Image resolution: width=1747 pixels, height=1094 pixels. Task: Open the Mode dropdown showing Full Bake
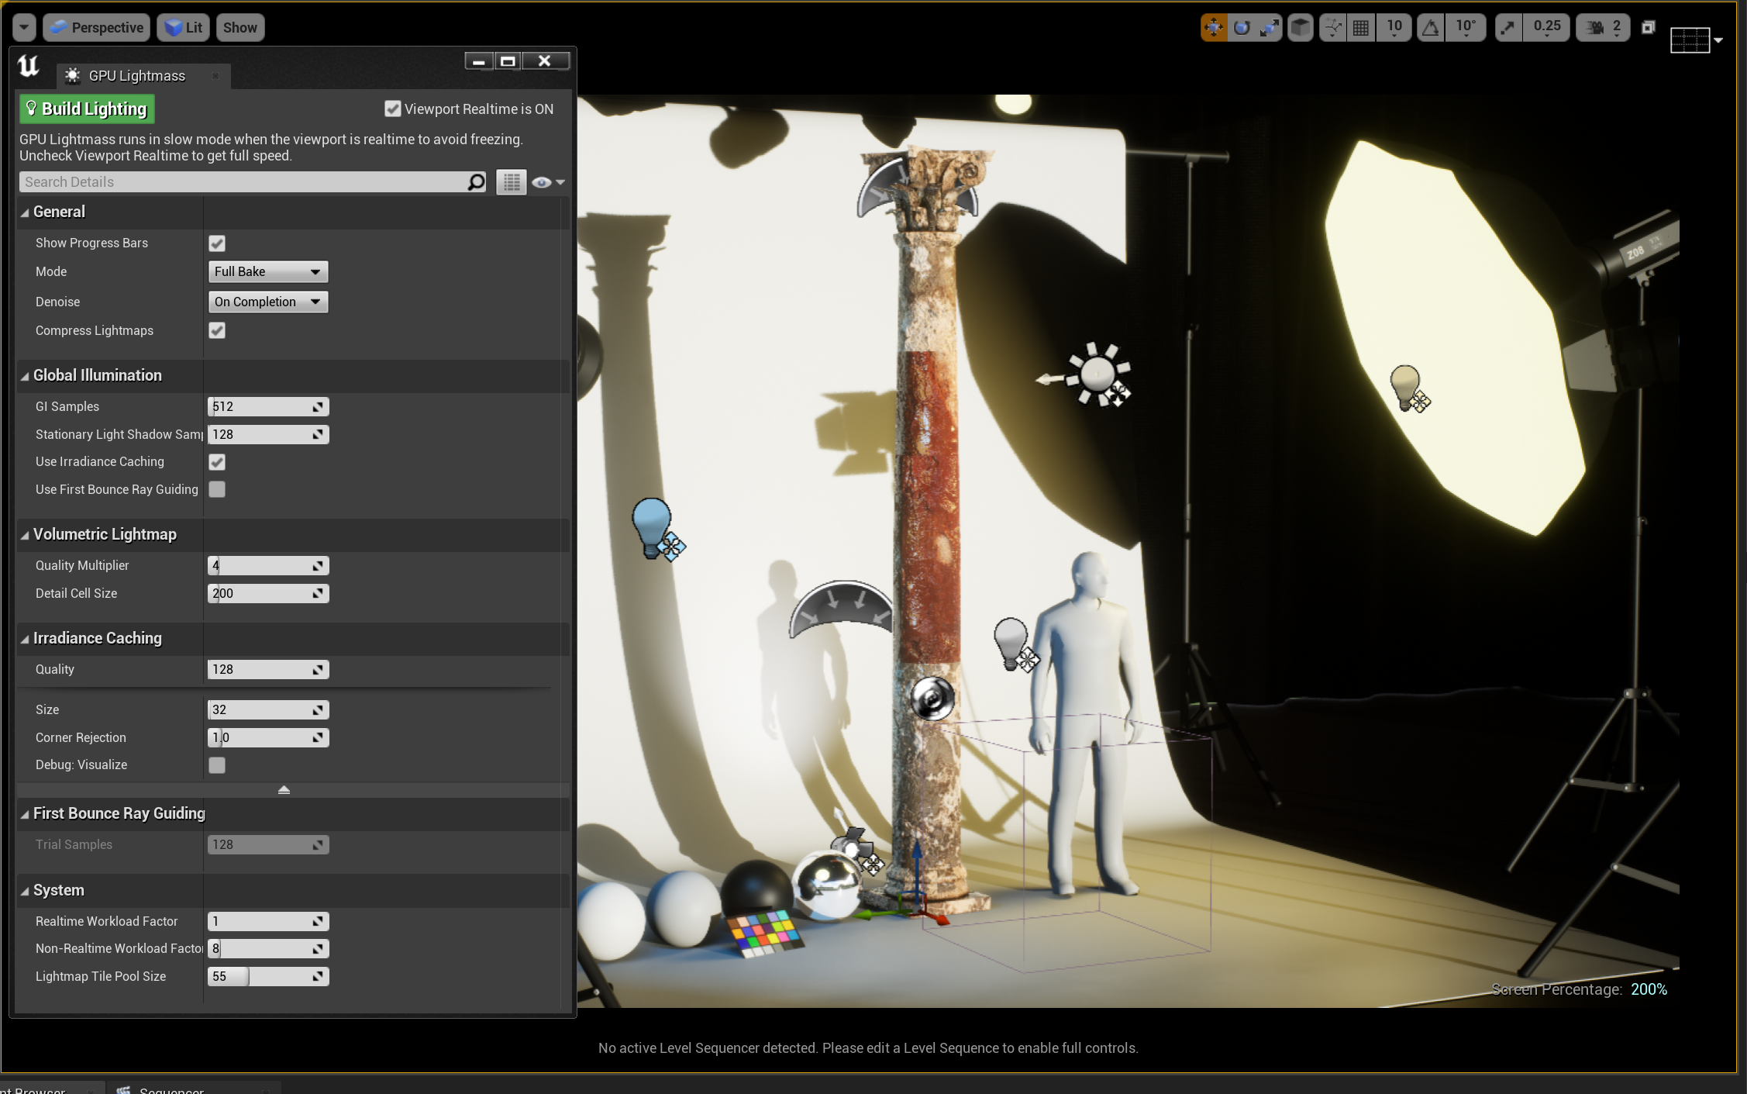267,271
